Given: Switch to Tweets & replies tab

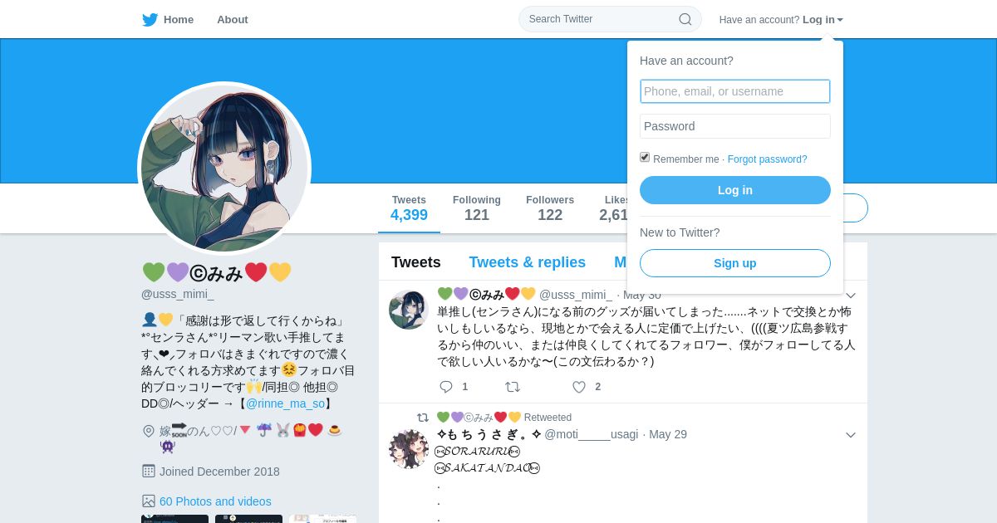Looking at the screenshot, I should (527, 262).
